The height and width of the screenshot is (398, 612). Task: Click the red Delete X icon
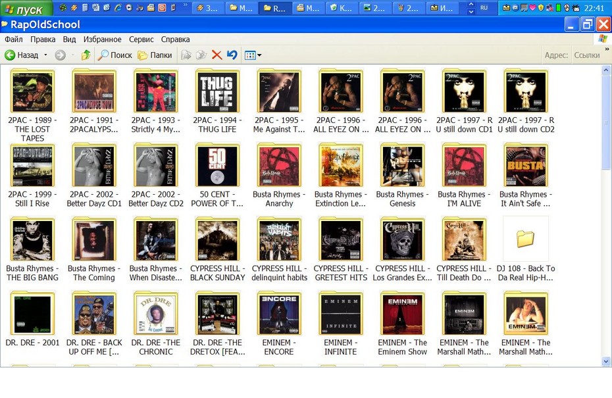click(217, 55)
